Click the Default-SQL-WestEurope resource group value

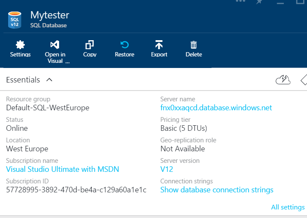coord(48,108)
